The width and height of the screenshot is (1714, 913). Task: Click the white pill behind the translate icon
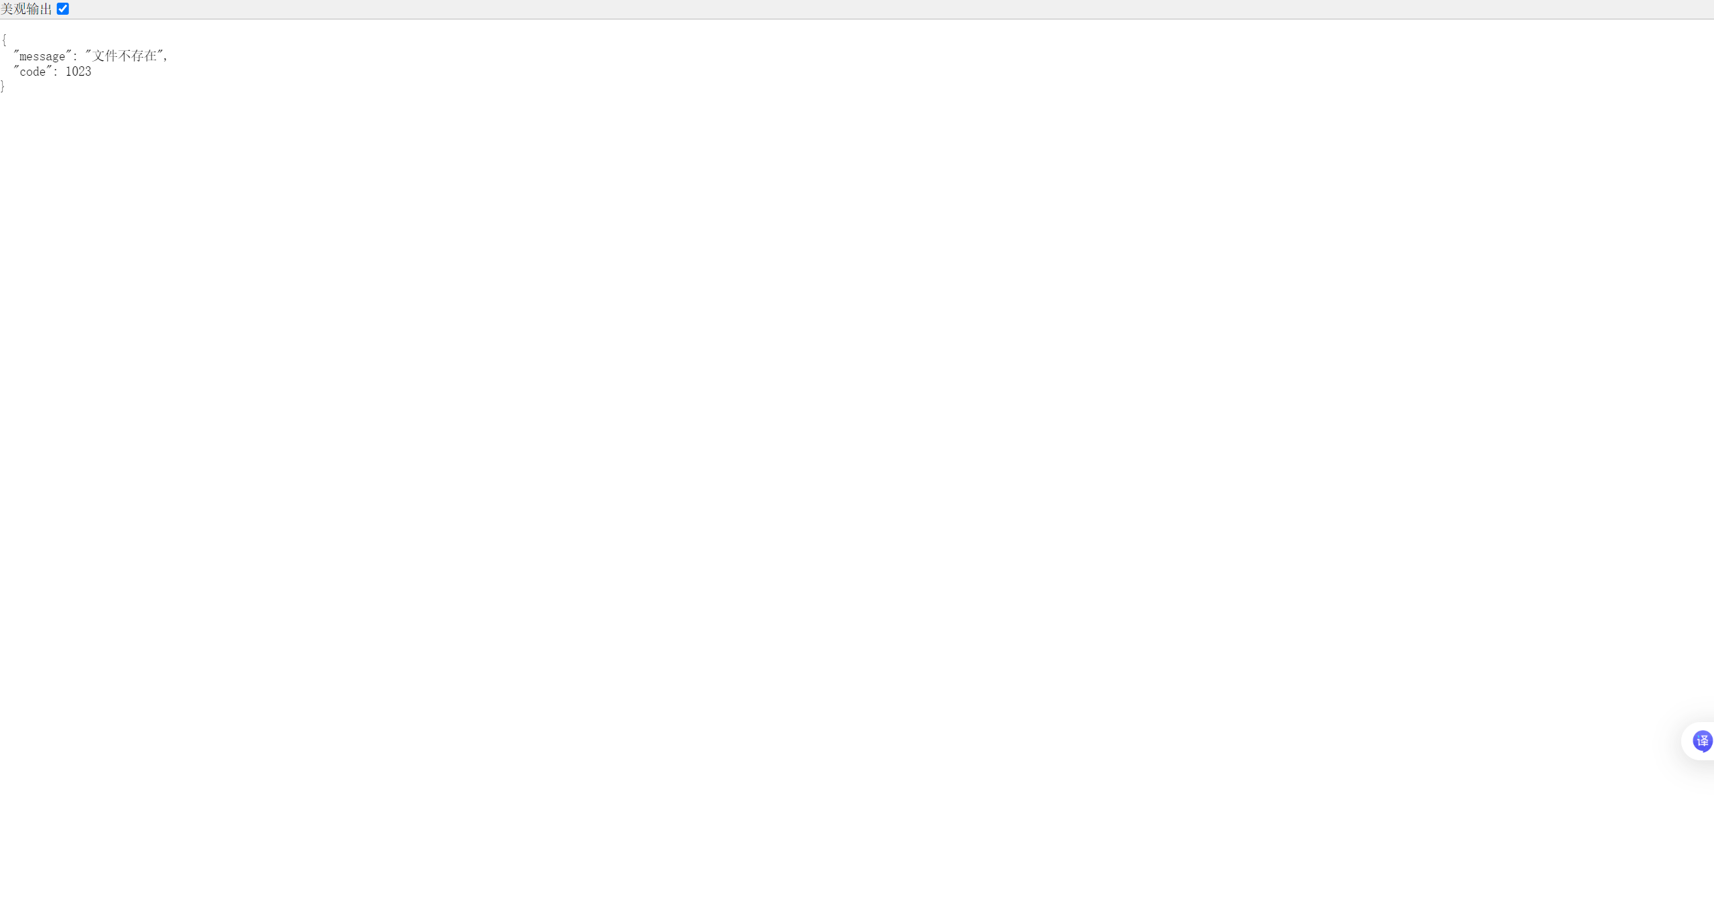point(1698,741)
